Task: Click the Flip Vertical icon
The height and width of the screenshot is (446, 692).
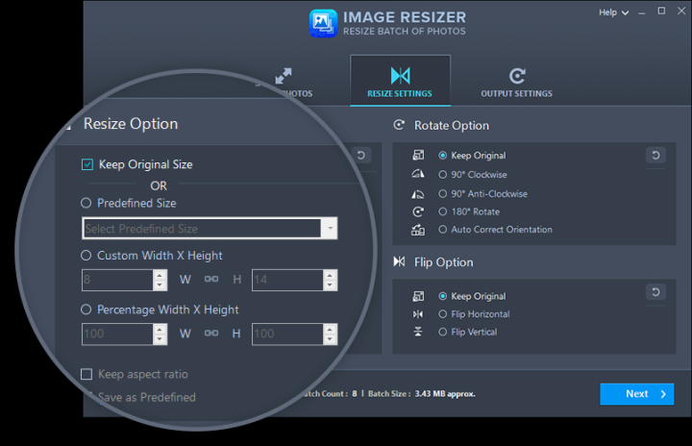Action: [x=418, y=332]
